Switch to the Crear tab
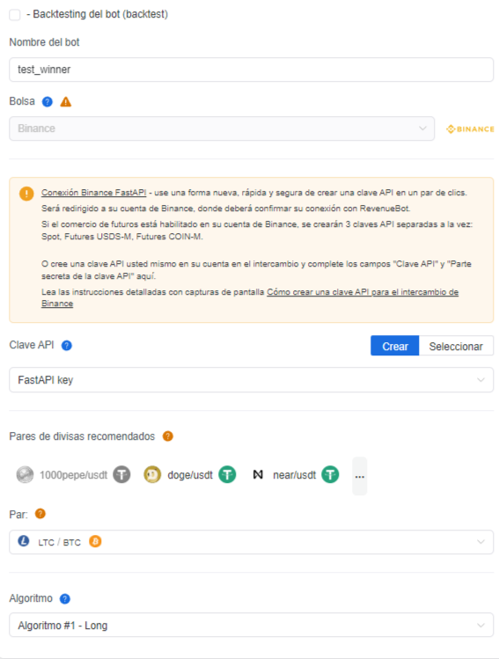The image size is (499, 659). [395, 346]
